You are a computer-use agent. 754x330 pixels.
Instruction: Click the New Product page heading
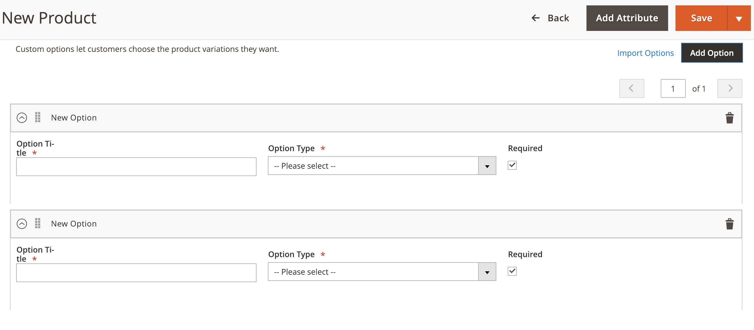click(49, 18)
